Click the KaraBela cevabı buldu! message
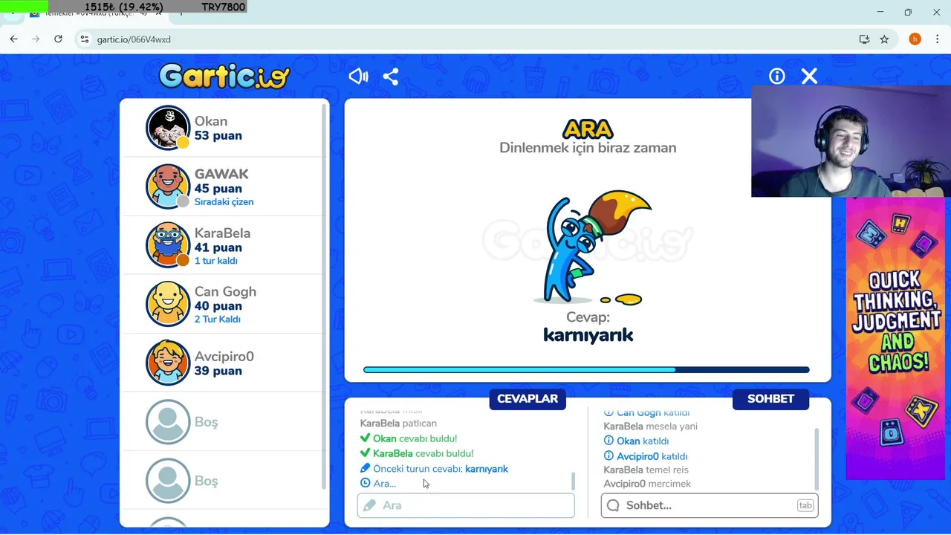This screenshot has width=951, height=535. point(416,453)
